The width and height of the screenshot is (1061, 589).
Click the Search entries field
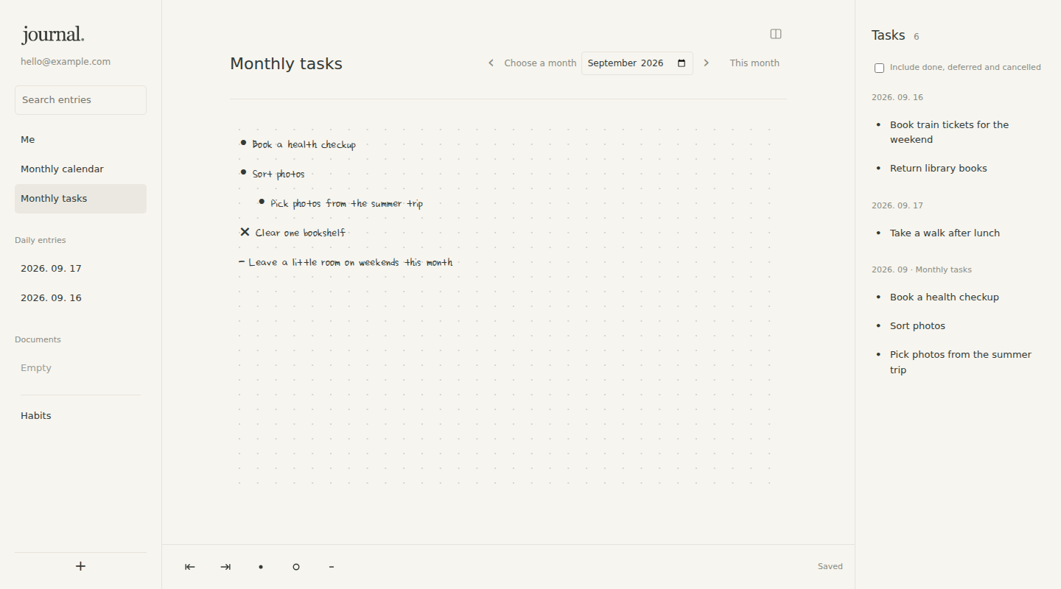80,100
